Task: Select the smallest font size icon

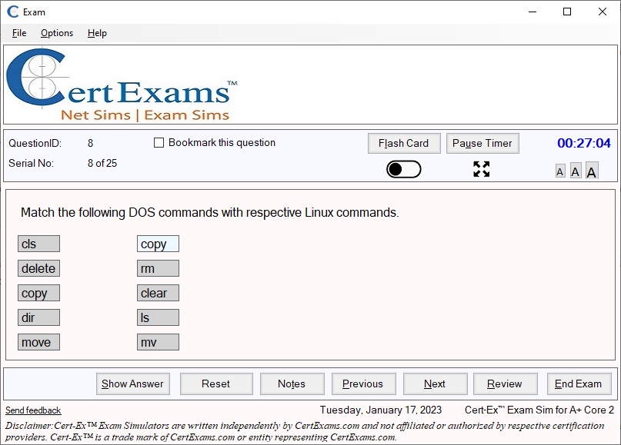Action: pos(559,171)
